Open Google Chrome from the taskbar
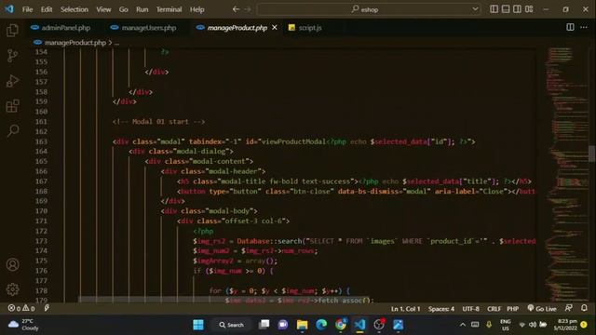Viewport: 596px width, 335px height. (x=341, y=325)
